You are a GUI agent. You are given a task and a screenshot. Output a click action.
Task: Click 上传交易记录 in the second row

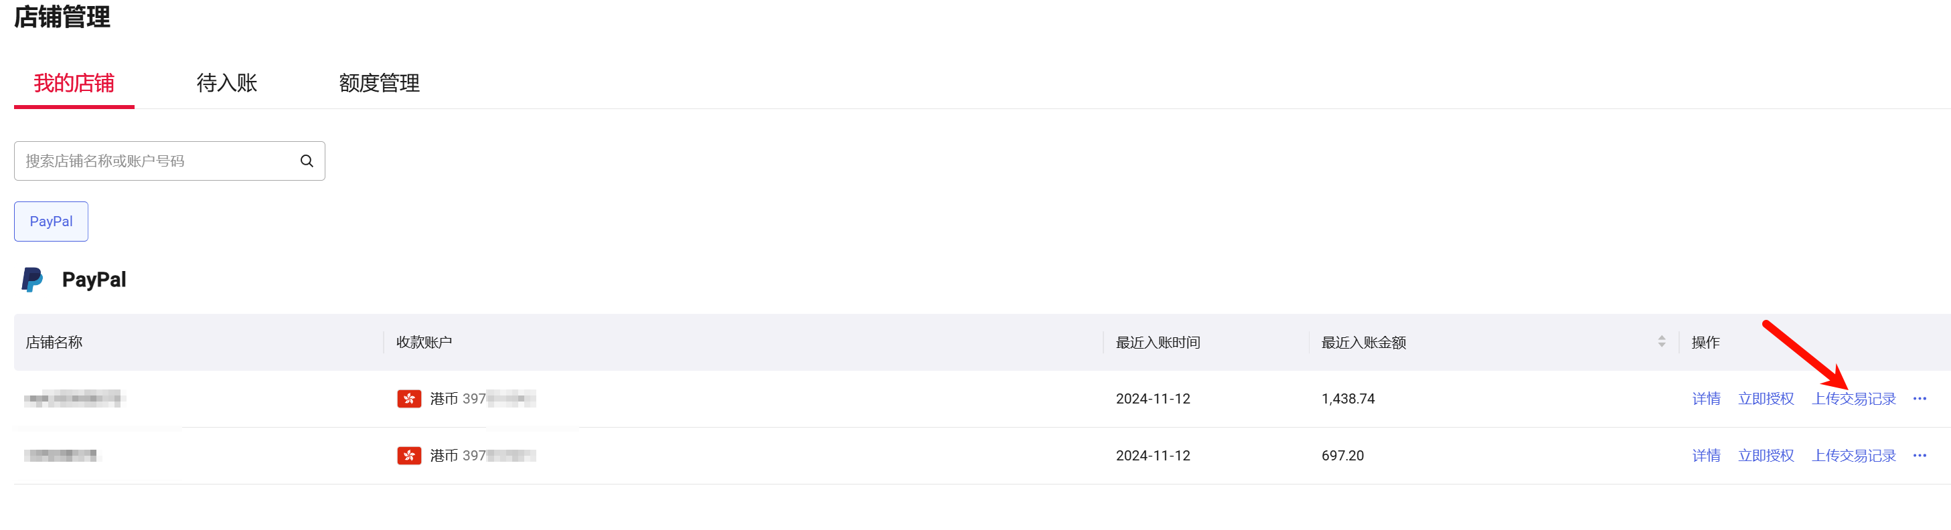tap(1853, 456)
